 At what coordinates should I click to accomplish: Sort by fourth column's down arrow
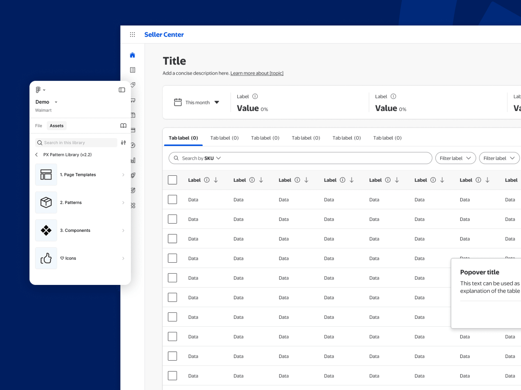point(352,180)
